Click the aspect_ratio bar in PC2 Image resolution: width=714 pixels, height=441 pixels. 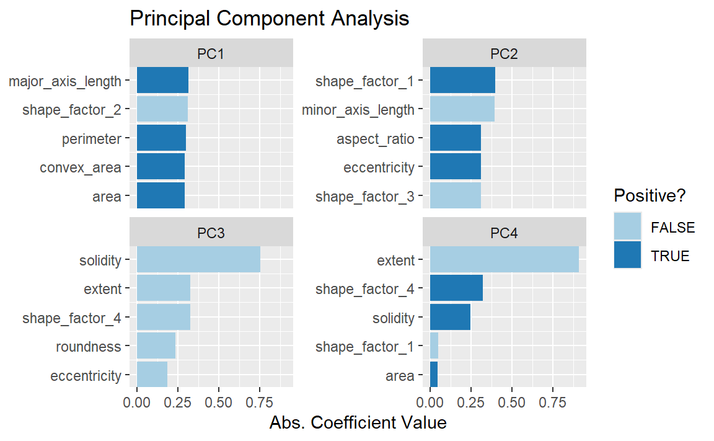[455, 138]
